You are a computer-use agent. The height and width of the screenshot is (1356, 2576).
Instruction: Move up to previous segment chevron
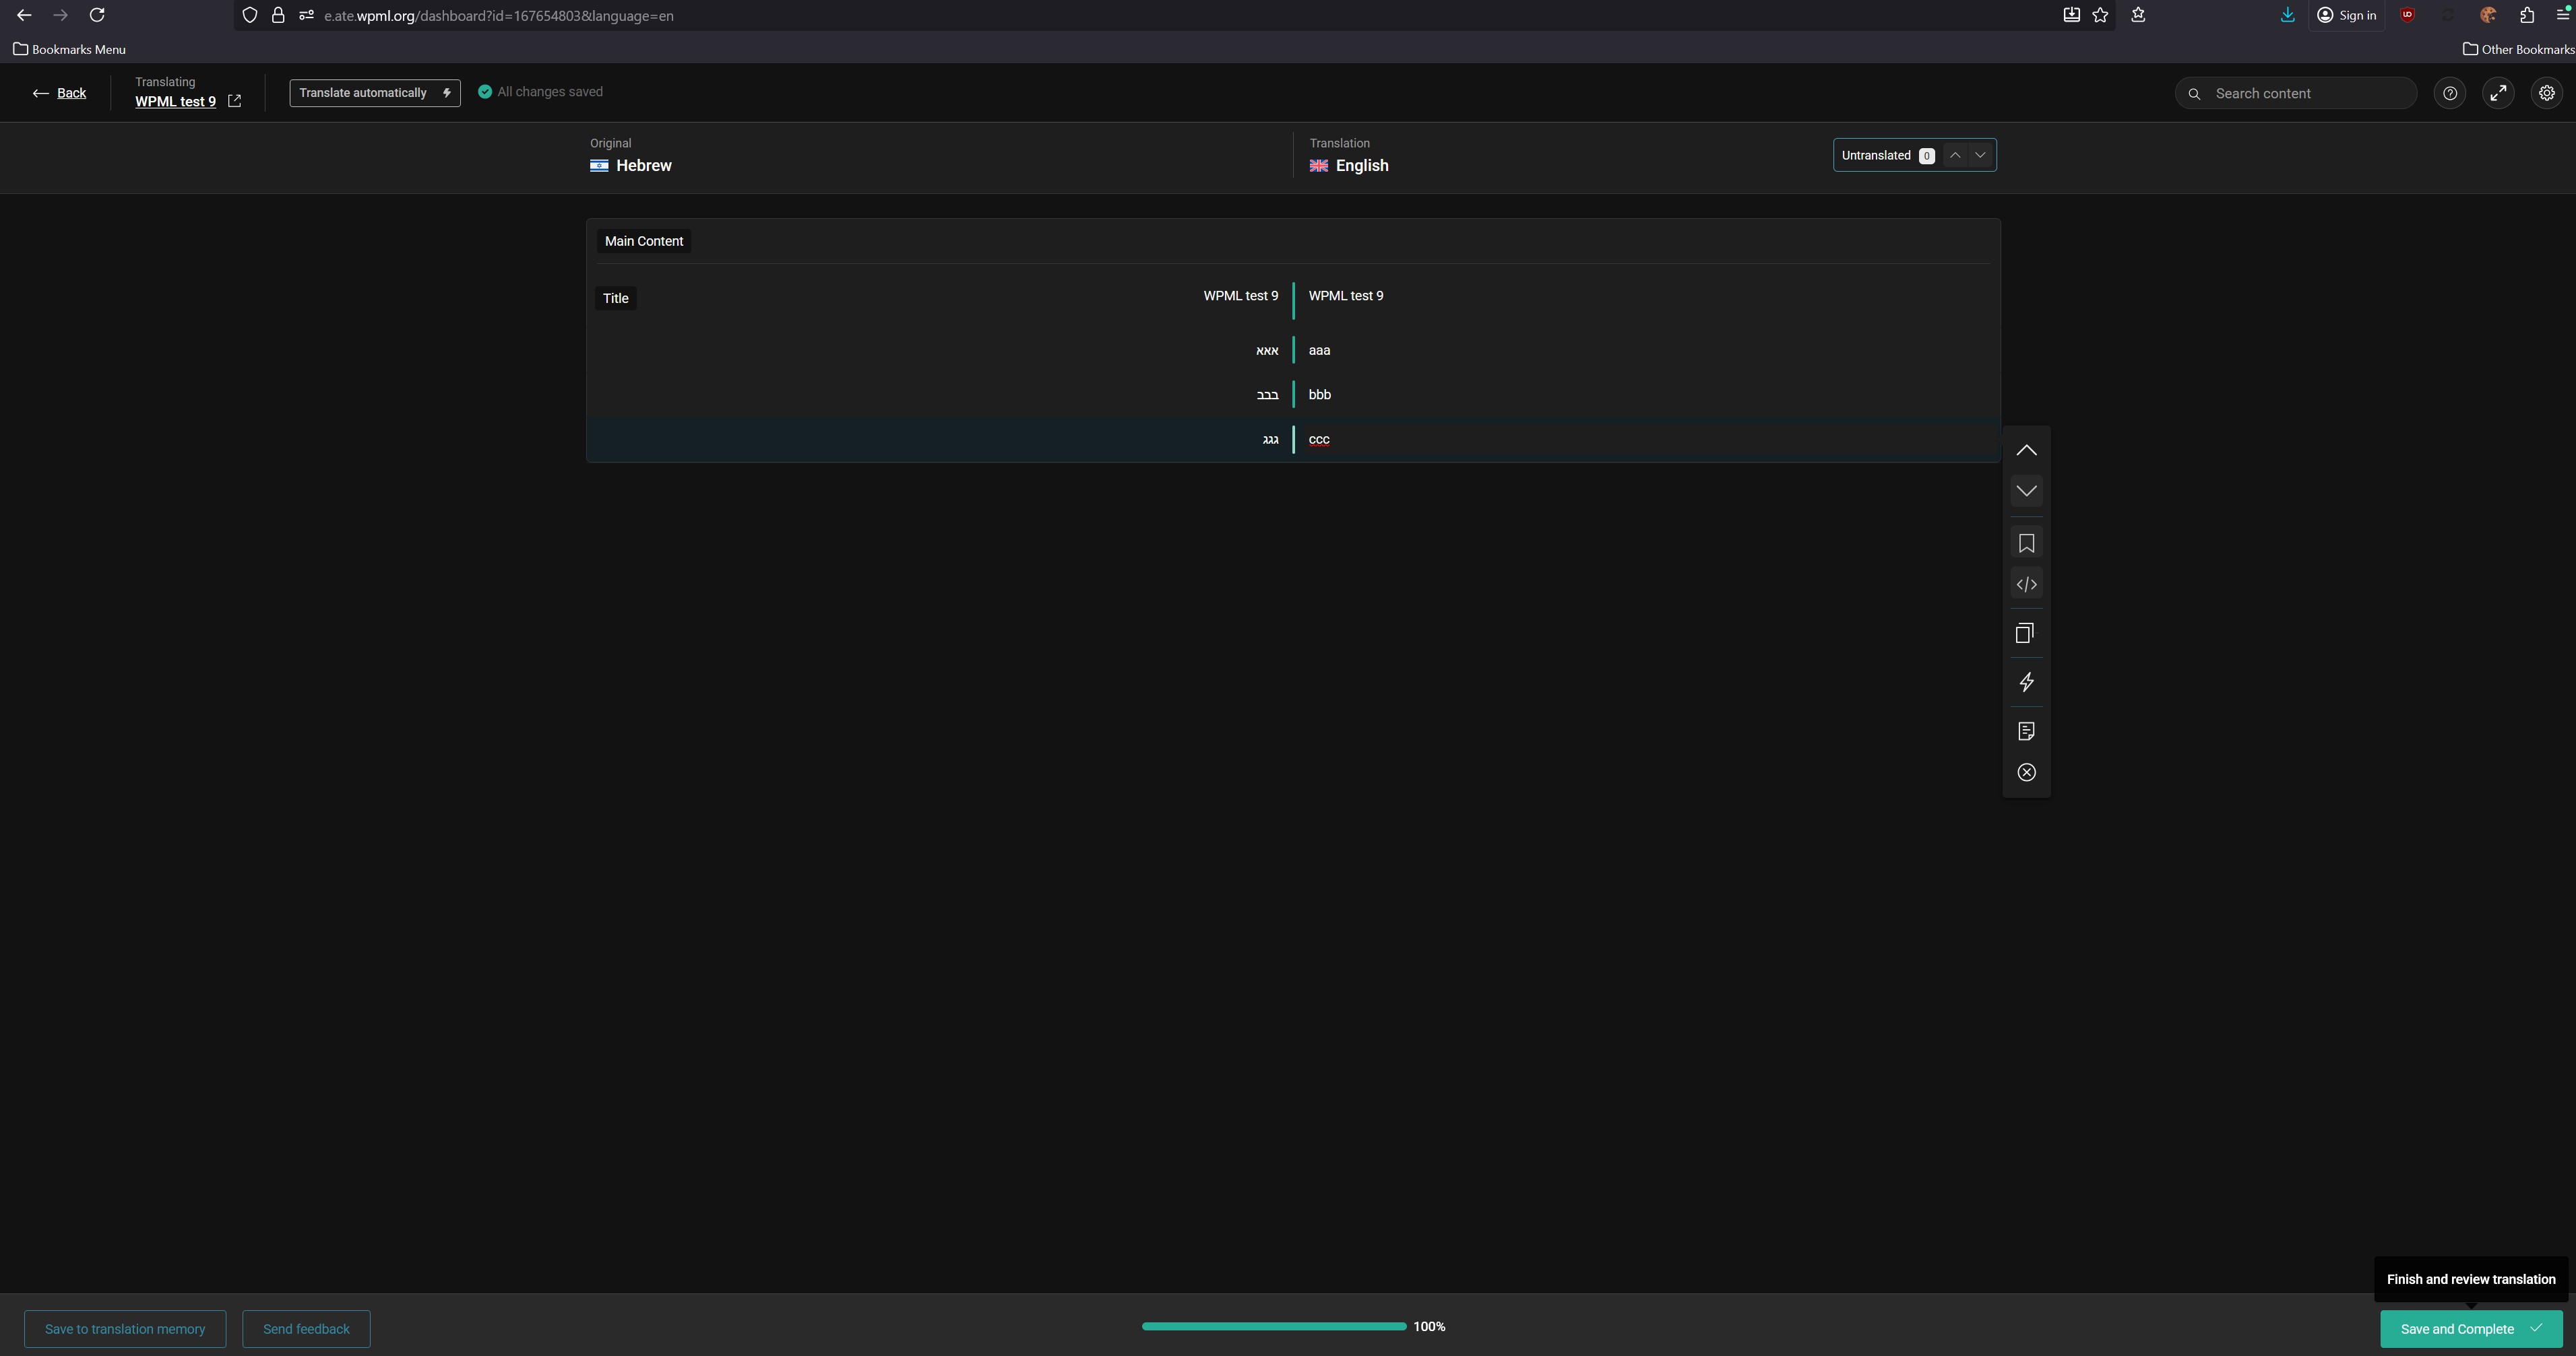2026,450
